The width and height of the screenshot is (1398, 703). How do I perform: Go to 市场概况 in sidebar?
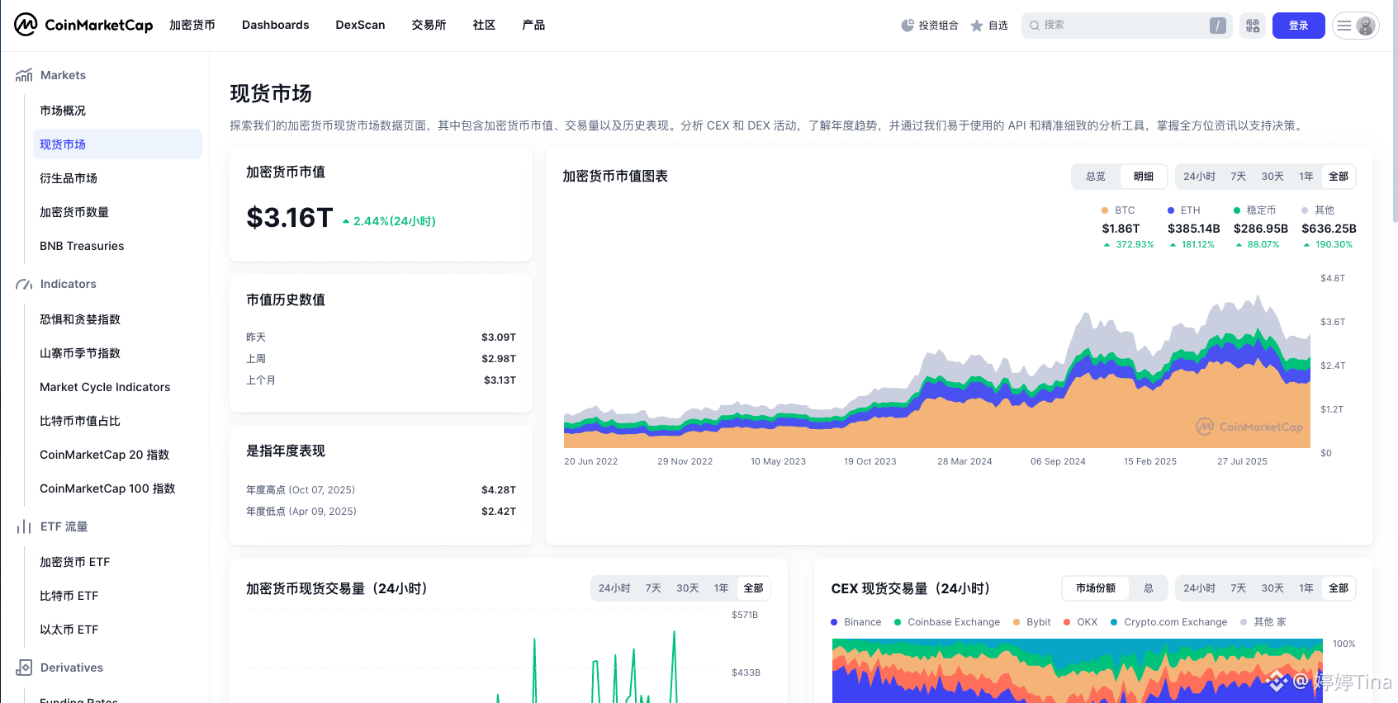click(117, 111)
